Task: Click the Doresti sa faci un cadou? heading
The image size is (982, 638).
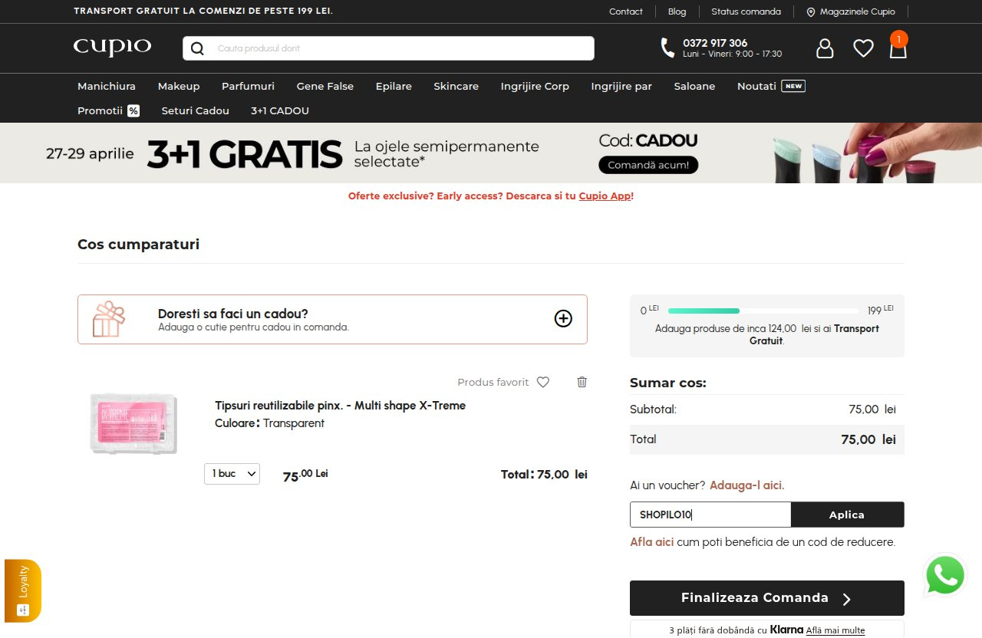Action: (x=233, y=314)
